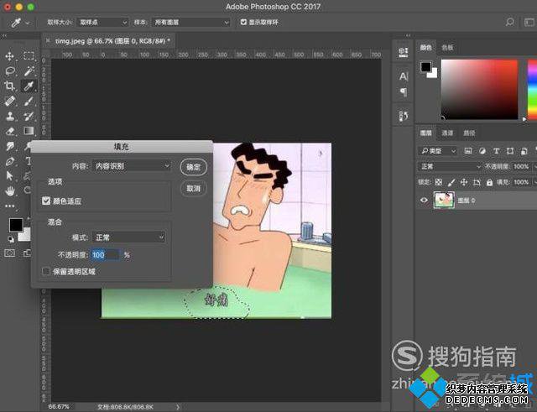Select the Eraser tool
This screenshot has height=412, width=537.
click(x=10, y=131)
